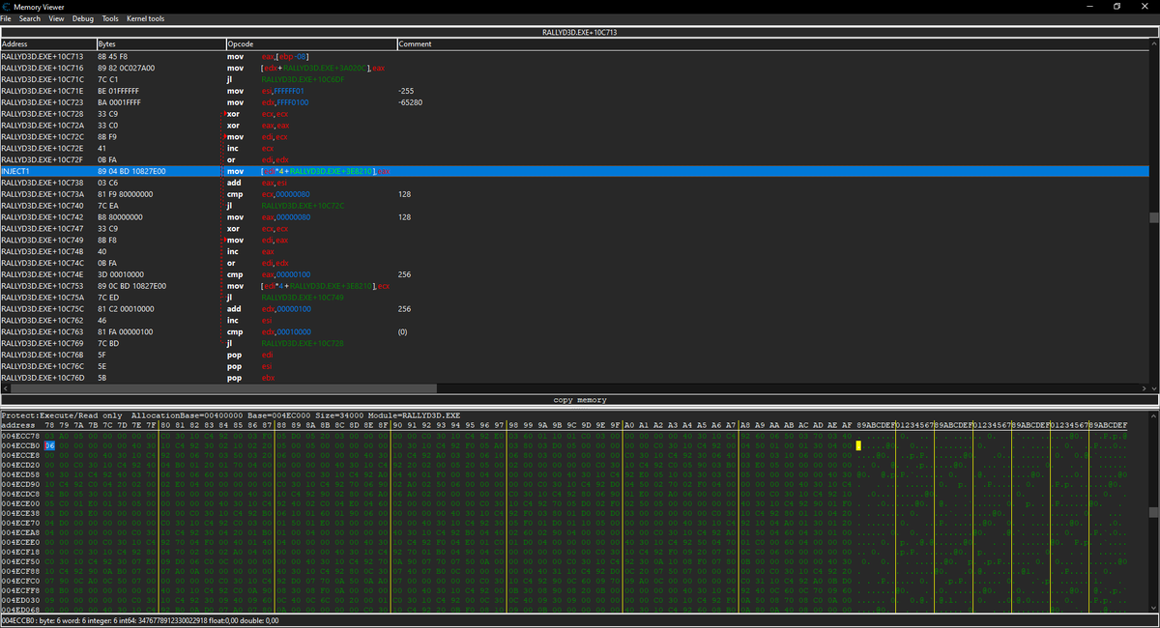Viewport: 1160px width, 628px height.
Task: Click the Address column header
Action: [48, 44]
